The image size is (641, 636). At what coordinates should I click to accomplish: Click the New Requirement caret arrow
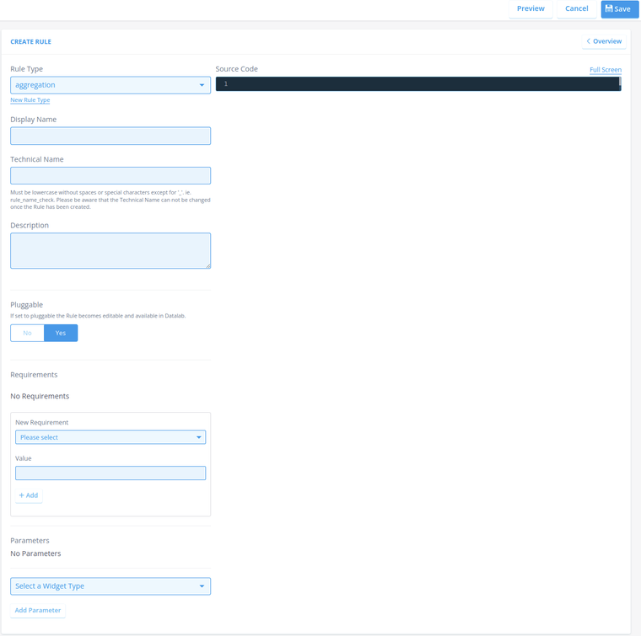click(199, 437)
